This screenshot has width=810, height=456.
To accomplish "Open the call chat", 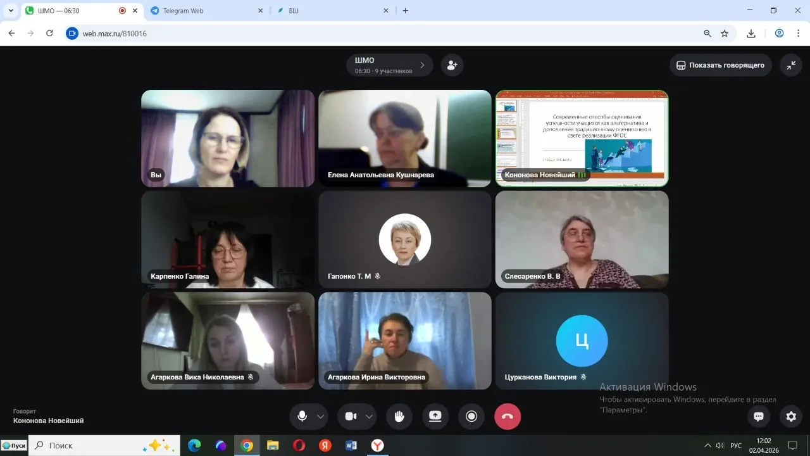I will [x=758, y=416].
